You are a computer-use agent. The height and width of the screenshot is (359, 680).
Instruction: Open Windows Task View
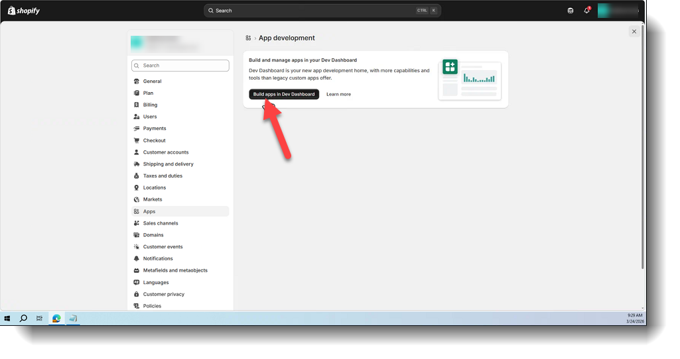click(39, 319)
